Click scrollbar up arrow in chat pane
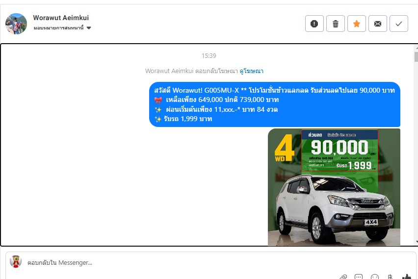 416,48
